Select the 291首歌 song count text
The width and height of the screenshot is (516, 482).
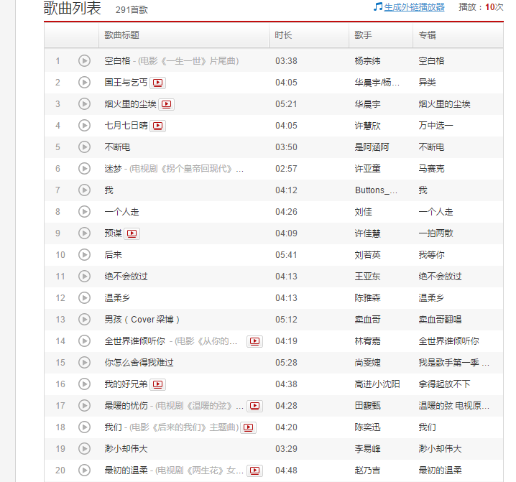[x=132, y=10]
